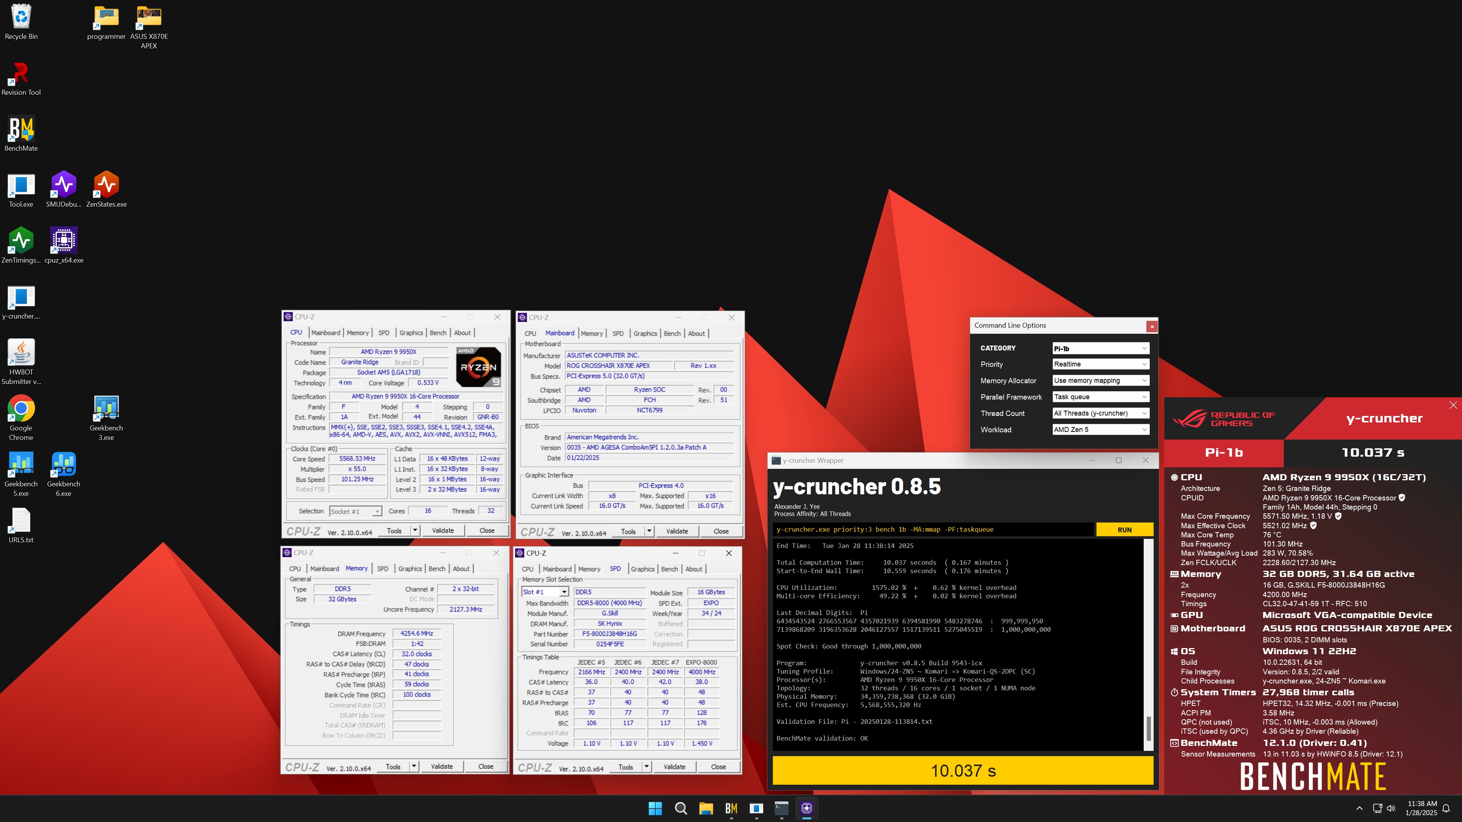
Task: Switch to y-cruncher Wrapper terminal taskbar icon
Action: point(782,808)
